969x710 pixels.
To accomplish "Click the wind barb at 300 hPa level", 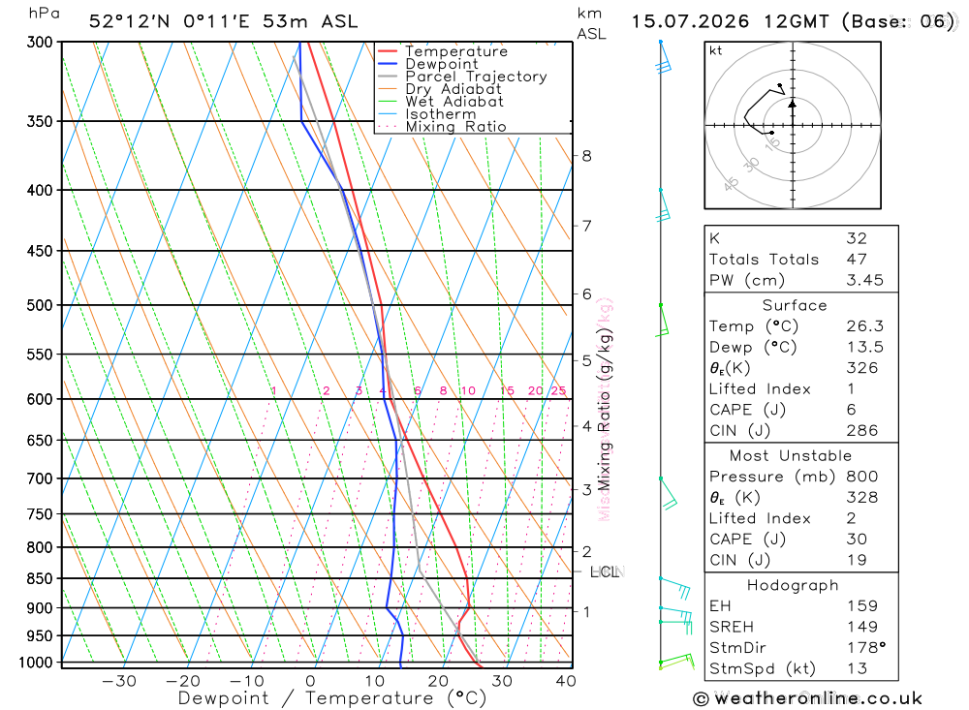I will [665, 57].
